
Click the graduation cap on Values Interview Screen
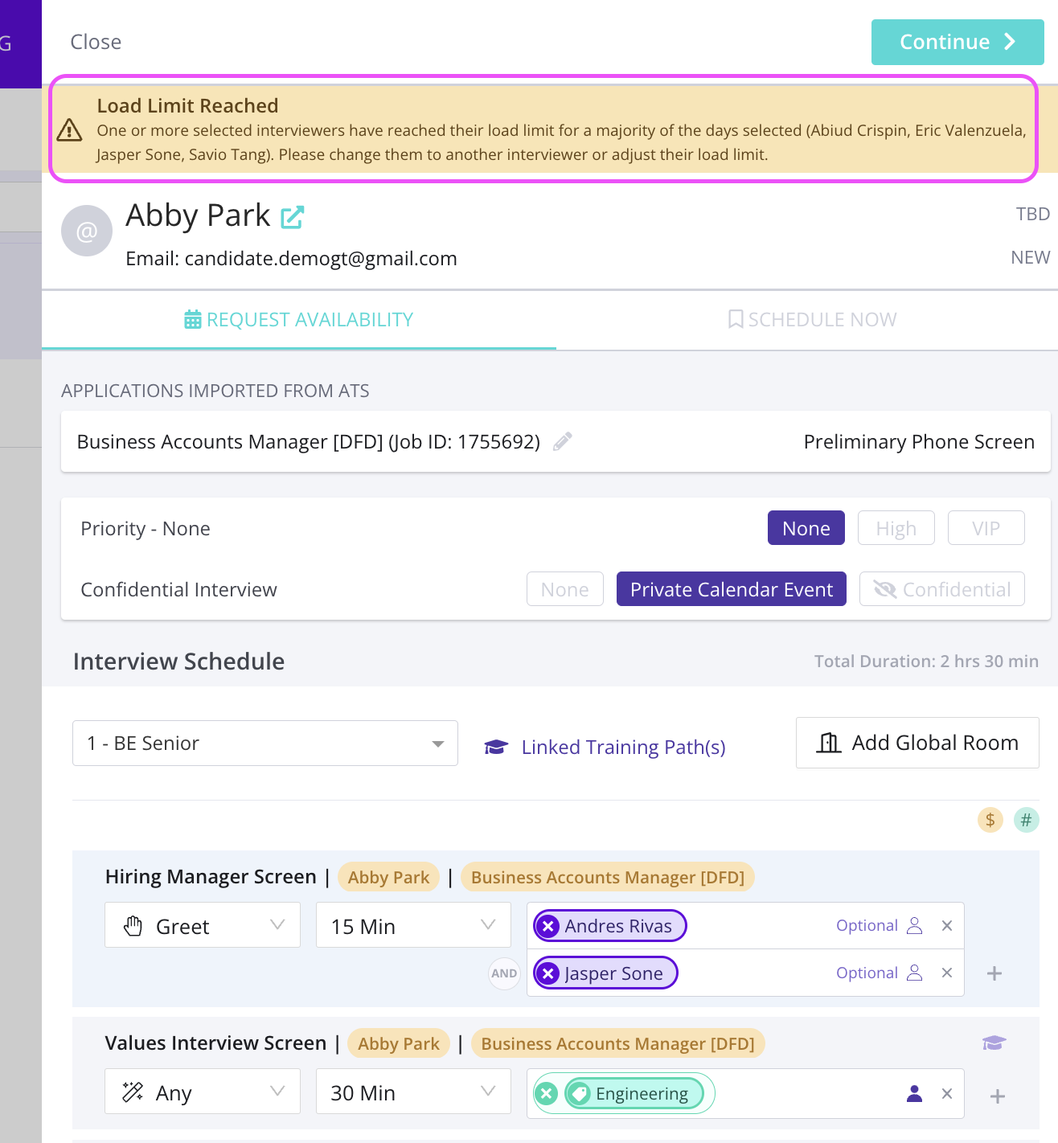click(994, 1042)
